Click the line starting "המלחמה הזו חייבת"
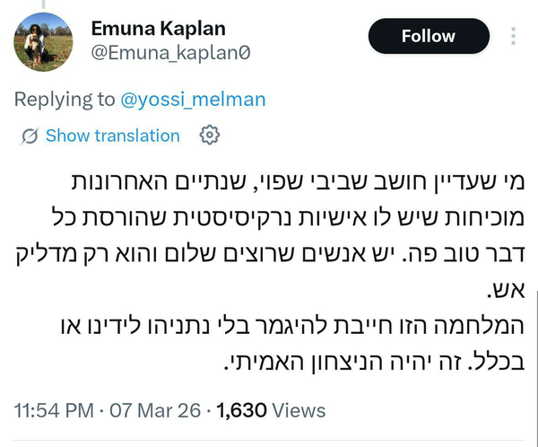This screenshot has width=538, height=447. (330, 311)
